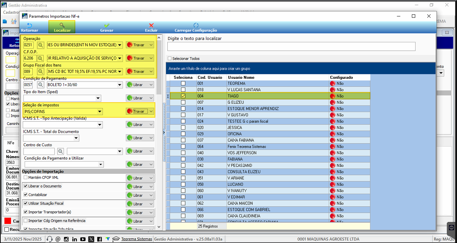Click the Centro de Custo search icon
457x243 pixels.
coord(60,151)
